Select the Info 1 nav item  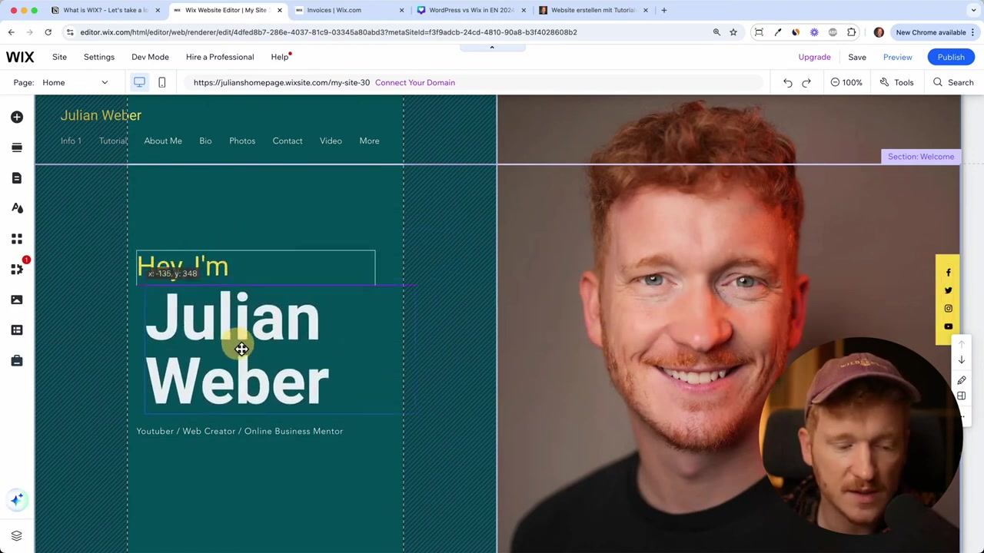pyautogui.click(x=71, y=141)
